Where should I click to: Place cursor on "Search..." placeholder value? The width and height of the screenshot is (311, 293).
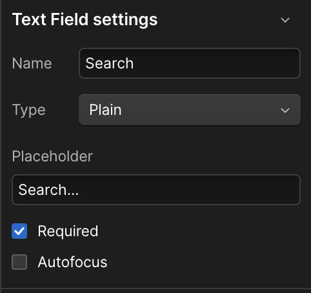48,190
